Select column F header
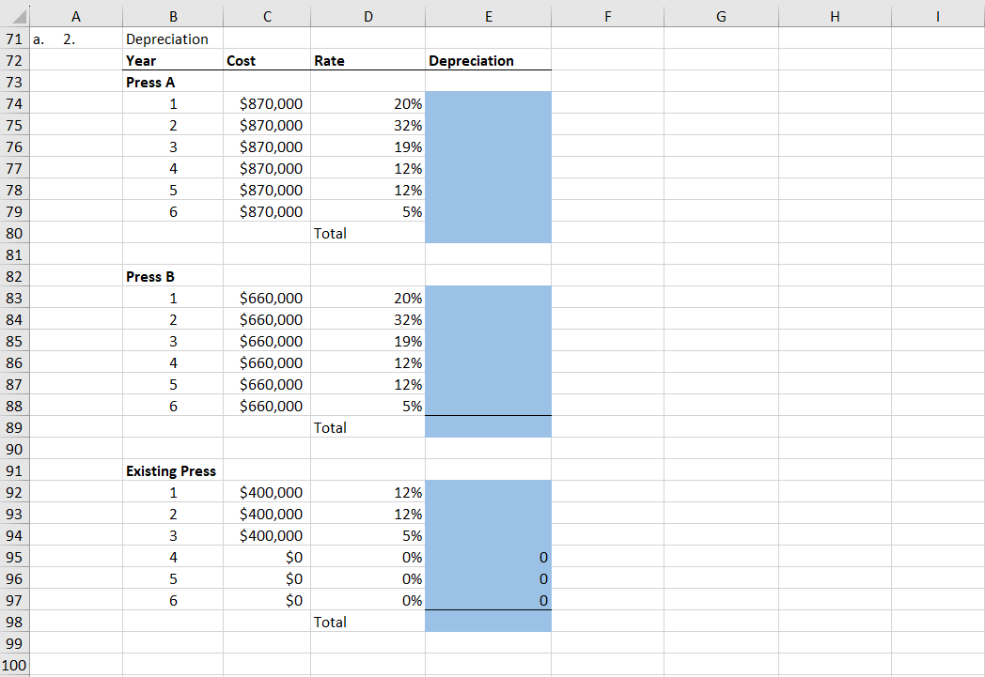This screenshot has width=985, height=677. [607, 16]
